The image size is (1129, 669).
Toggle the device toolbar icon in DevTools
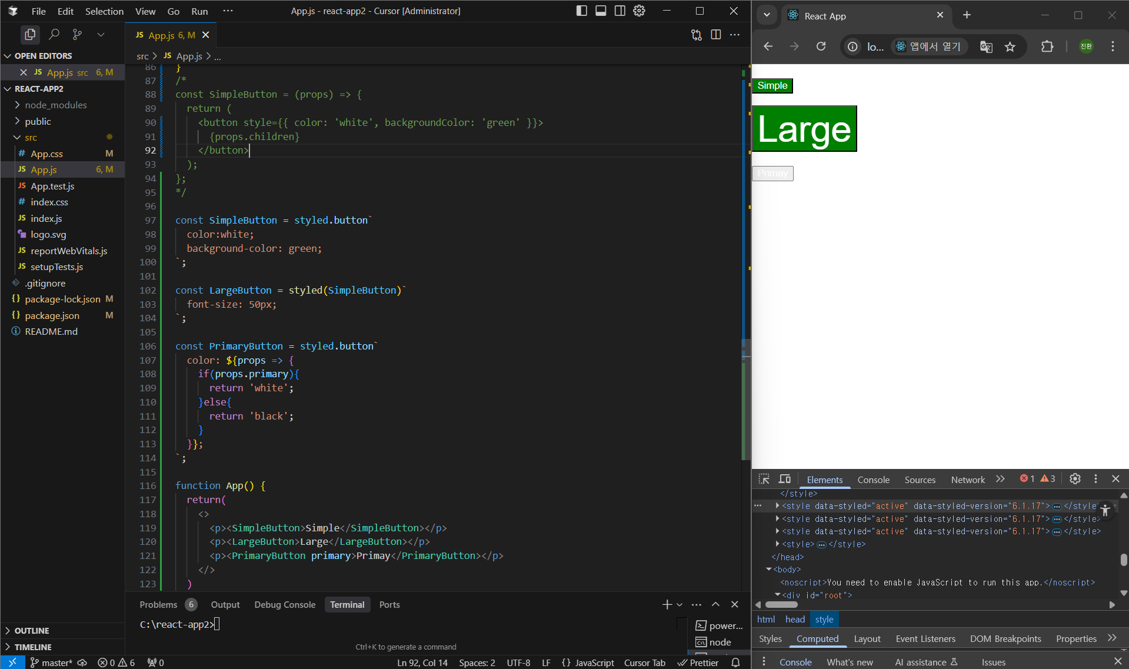(x=785, y=479)
